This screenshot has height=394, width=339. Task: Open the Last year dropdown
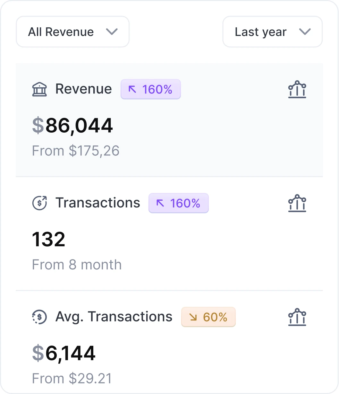pos(272,31)
